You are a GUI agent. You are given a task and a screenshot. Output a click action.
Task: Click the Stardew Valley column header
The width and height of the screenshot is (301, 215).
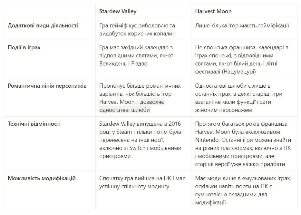tap(118, 11)
